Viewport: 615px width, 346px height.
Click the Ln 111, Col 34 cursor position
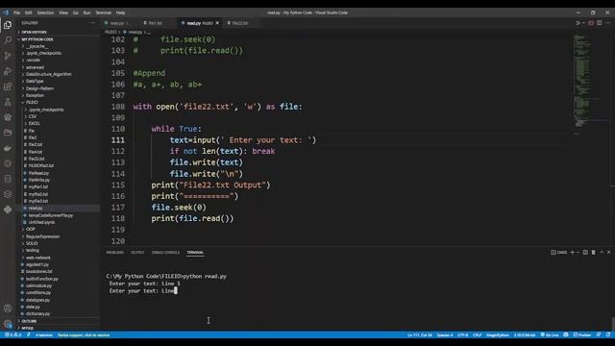420,335
